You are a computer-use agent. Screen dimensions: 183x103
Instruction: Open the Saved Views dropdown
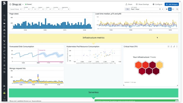coord(16,9)
